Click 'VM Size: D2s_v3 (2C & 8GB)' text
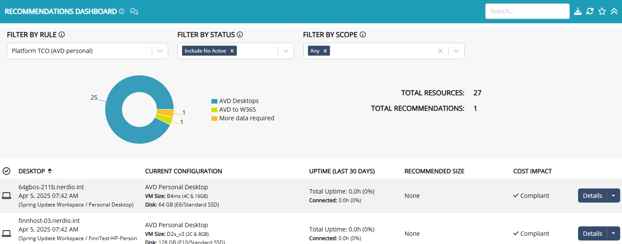Image resolution: width=622 pixels, height=244 pixels. [177, 234]
